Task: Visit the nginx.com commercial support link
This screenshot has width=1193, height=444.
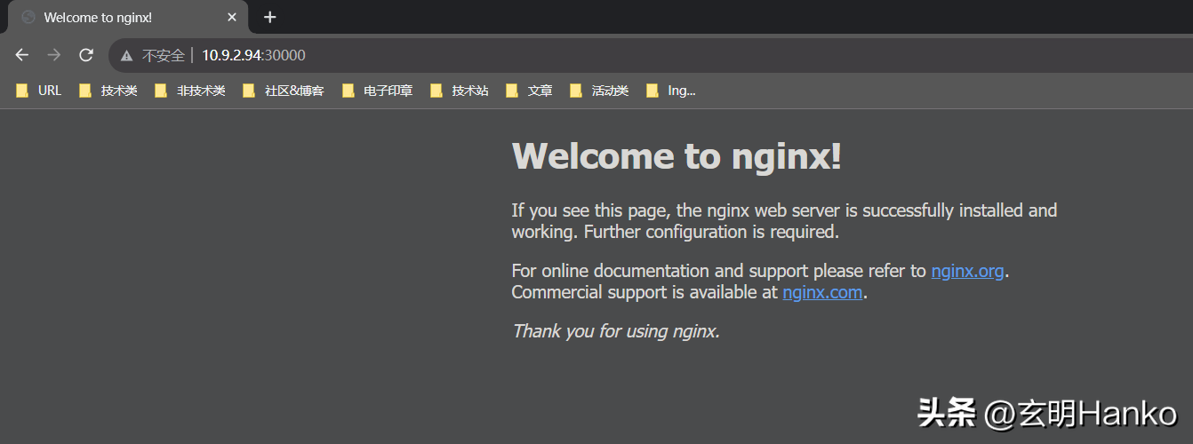Action: point(822,292)
